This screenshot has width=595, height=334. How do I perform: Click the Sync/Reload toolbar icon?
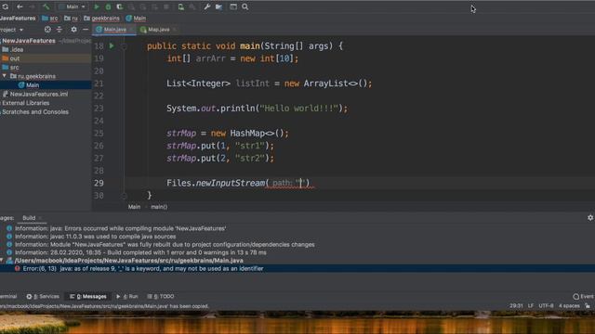pyautogui.click(x=6, y=6)
